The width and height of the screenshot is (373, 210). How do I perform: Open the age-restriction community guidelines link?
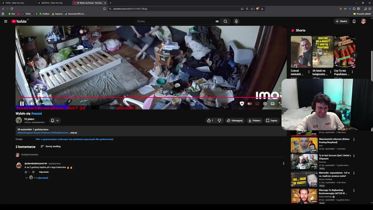[75, 139]
